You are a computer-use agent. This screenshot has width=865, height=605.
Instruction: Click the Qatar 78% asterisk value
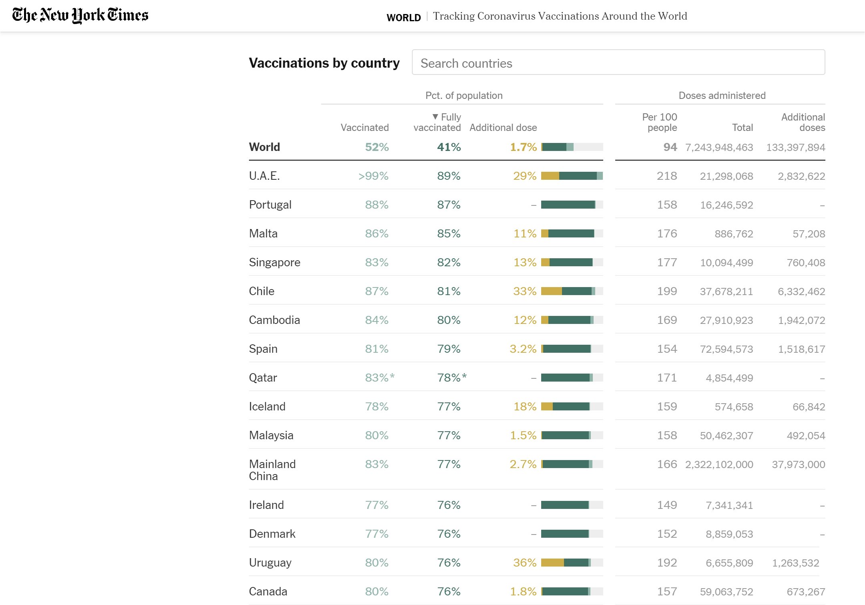[x=452, y=378]
